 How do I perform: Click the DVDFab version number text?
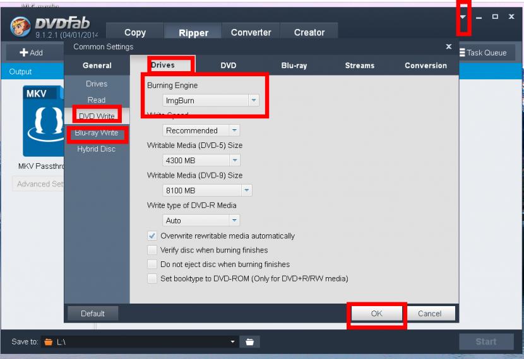point(67,35)
